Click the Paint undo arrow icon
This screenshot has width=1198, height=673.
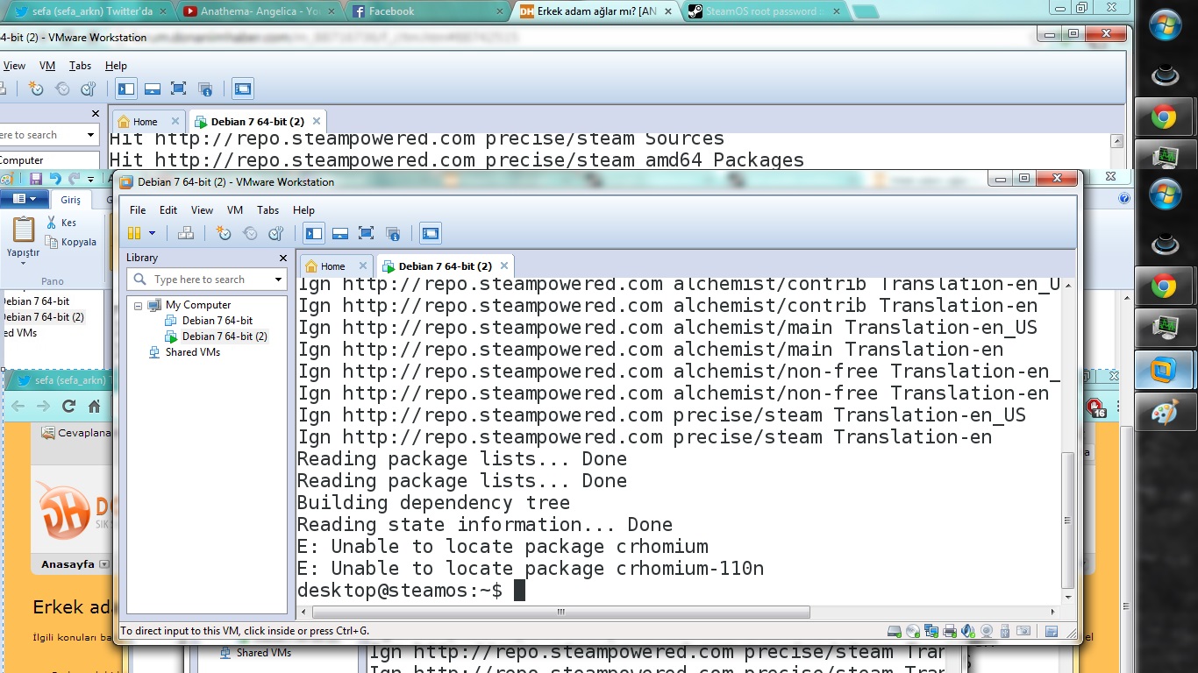pos(55,179)
